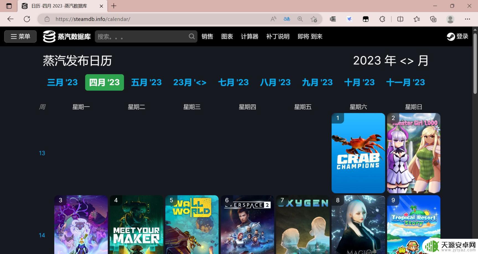The width and height of the screenshot is (478, 254).
Task: Click the Steam login button
Action: pos(458,37)
